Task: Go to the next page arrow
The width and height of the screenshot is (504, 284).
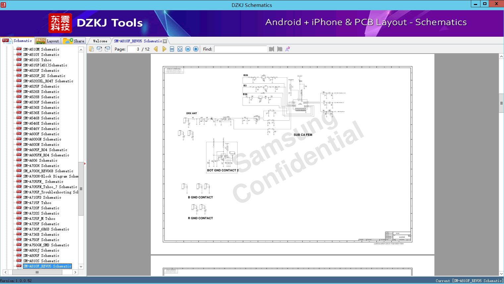Action: pos(164,49)
